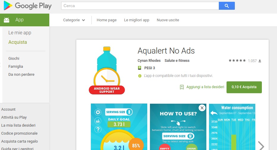Select Le mie app in sidebar
277x150 pixels.
[20, 33]
